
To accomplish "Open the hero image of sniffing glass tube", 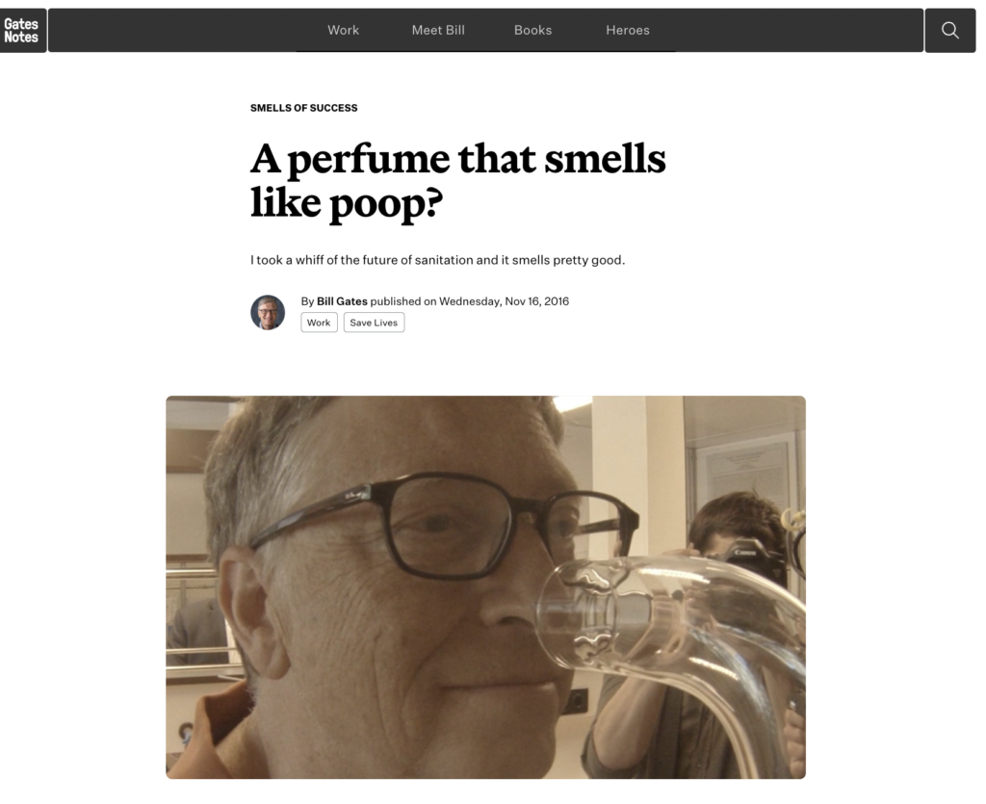I will click(x=485, y=587).
